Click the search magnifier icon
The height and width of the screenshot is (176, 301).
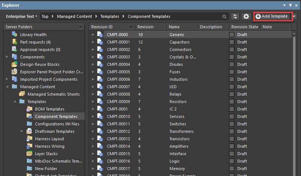[x=224, y=16]
